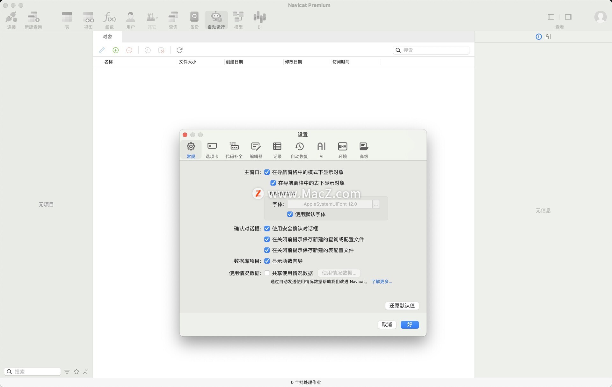612x387 pixels.
Task: Click the User toolbar icon
Action: (131, 20)
